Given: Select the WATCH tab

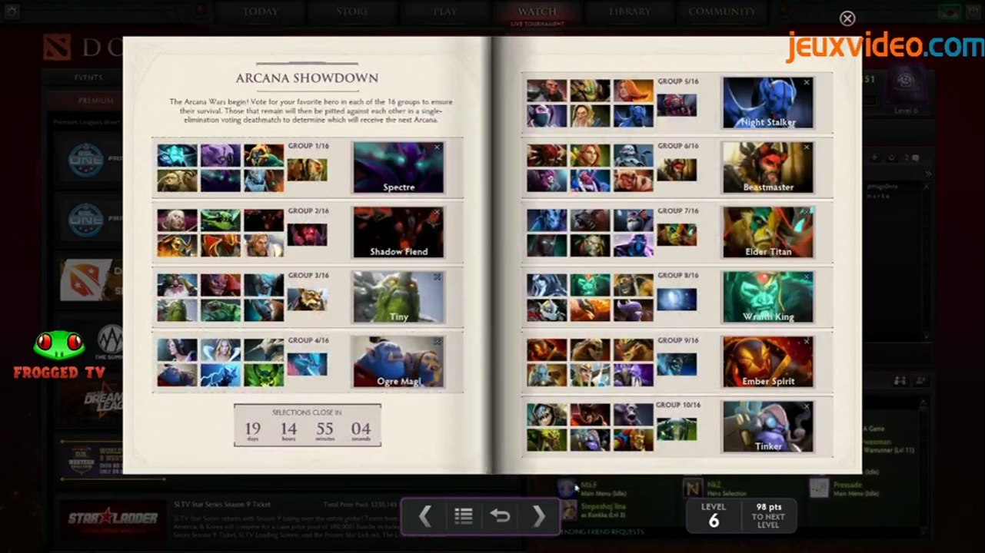Looking at the screenshot, I should [537, 13].
